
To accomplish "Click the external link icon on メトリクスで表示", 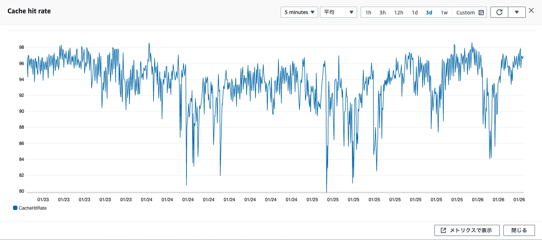I will 443,230.
